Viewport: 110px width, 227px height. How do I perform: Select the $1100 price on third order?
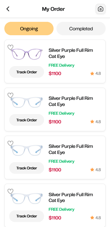point(55,170)
